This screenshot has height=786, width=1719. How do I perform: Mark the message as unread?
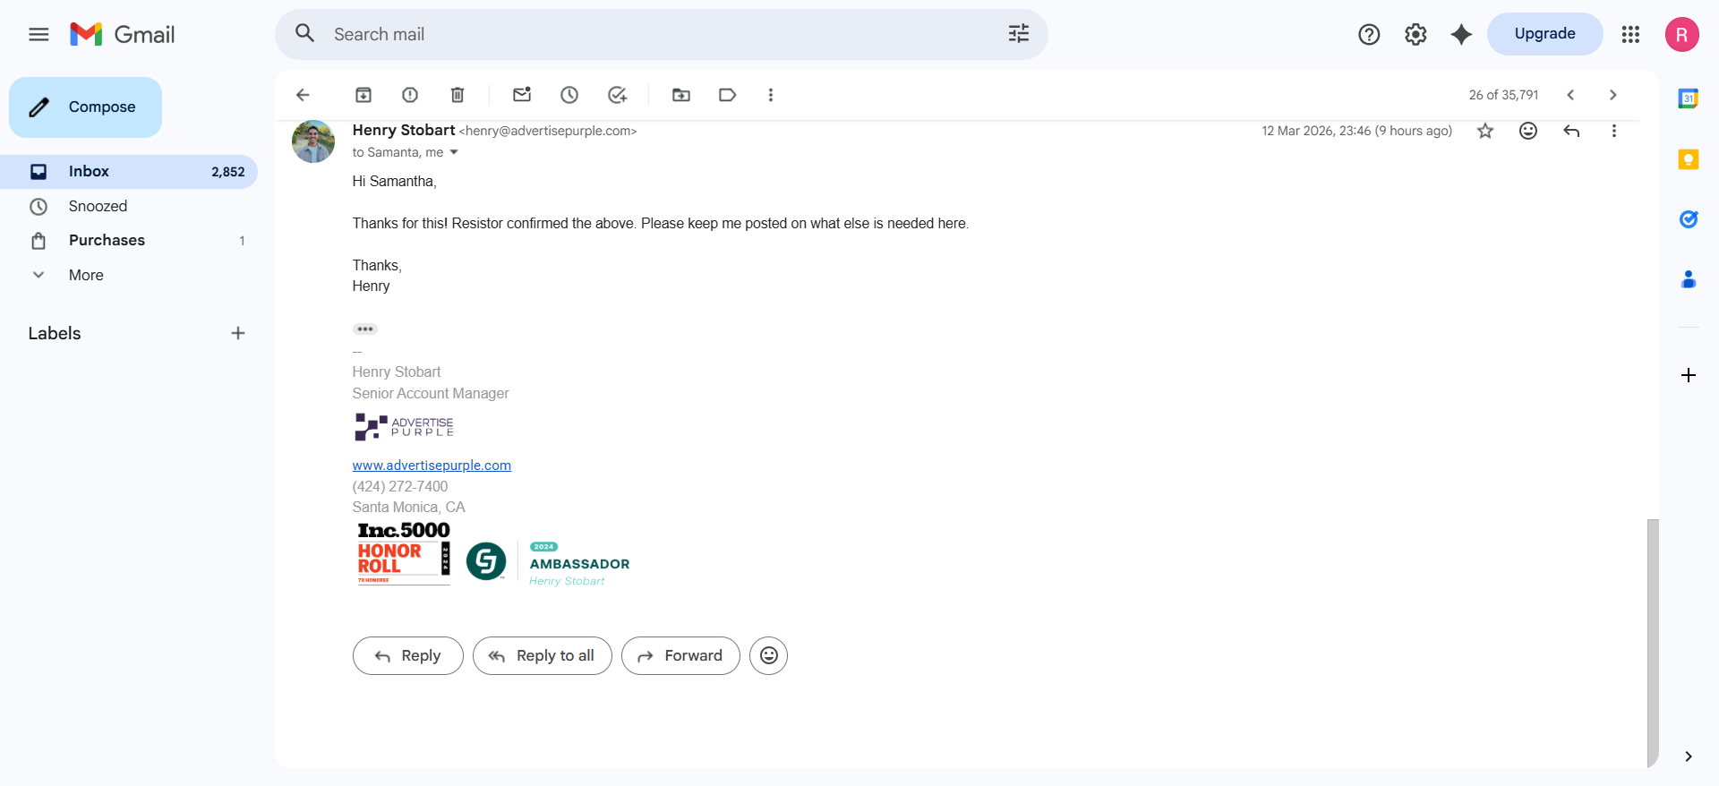click(522, 95)
